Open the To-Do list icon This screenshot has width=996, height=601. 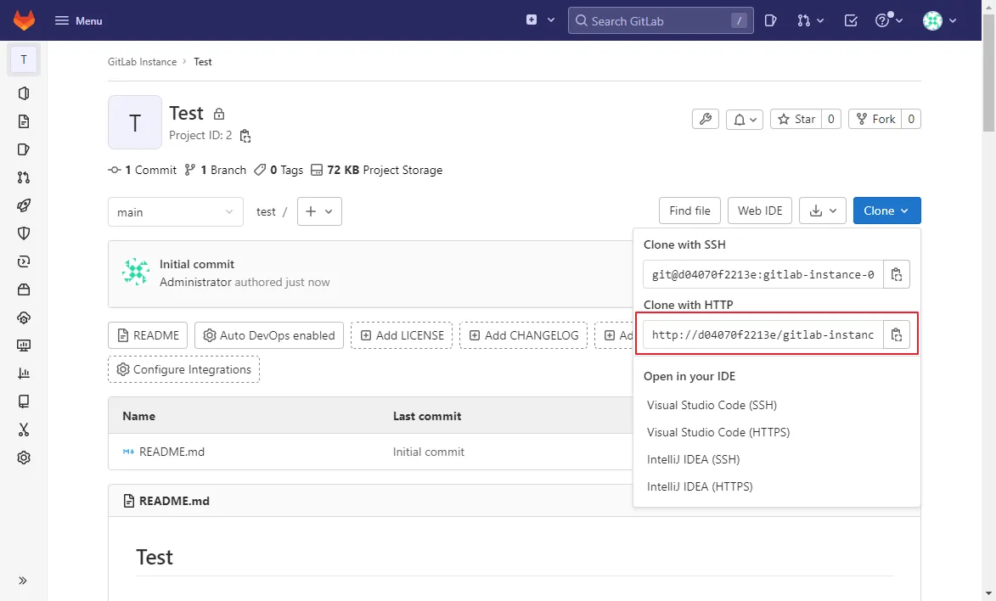[850, 20]
